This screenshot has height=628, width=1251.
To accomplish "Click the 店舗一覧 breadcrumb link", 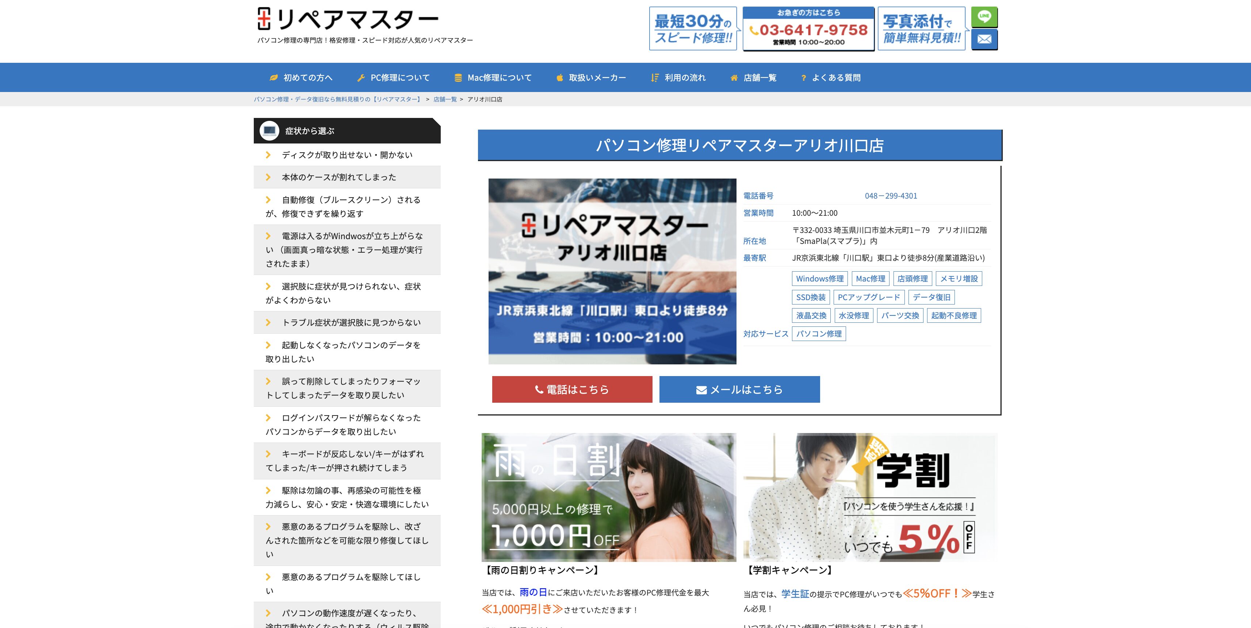I will click(445, 99).
